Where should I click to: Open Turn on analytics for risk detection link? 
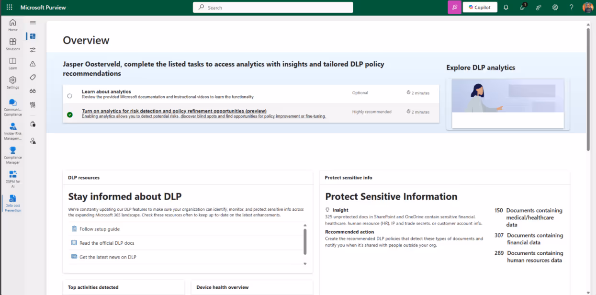coord(174,111)
